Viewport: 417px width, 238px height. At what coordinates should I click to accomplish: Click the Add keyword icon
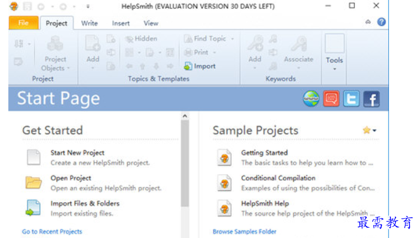click(x=255, y=44)
